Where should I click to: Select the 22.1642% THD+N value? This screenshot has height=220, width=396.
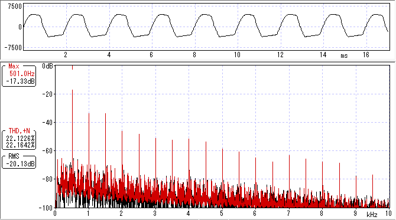(21, 145)
